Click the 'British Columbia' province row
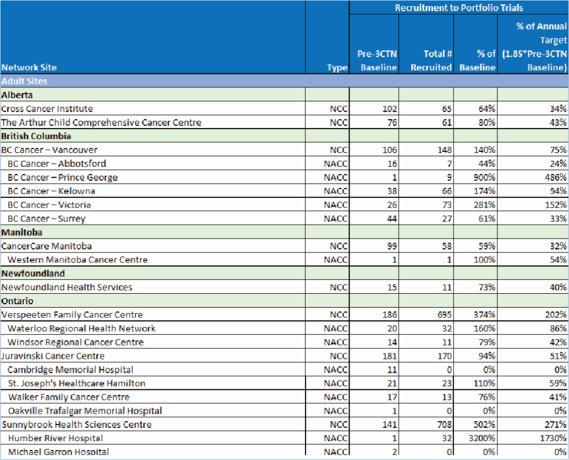 (284, 136)
